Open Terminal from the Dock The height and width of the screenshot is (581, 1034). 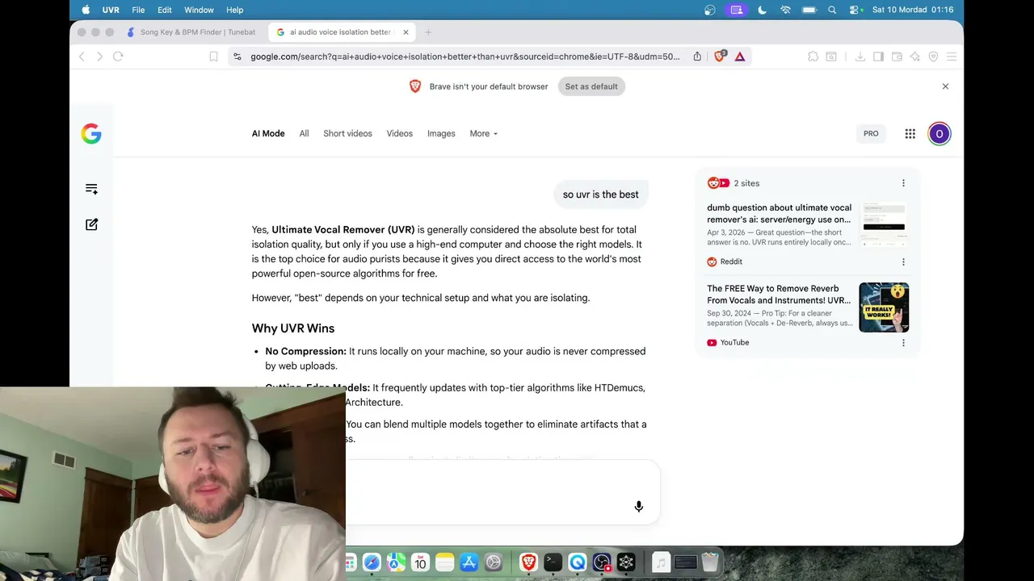click(x=553, y=562)
